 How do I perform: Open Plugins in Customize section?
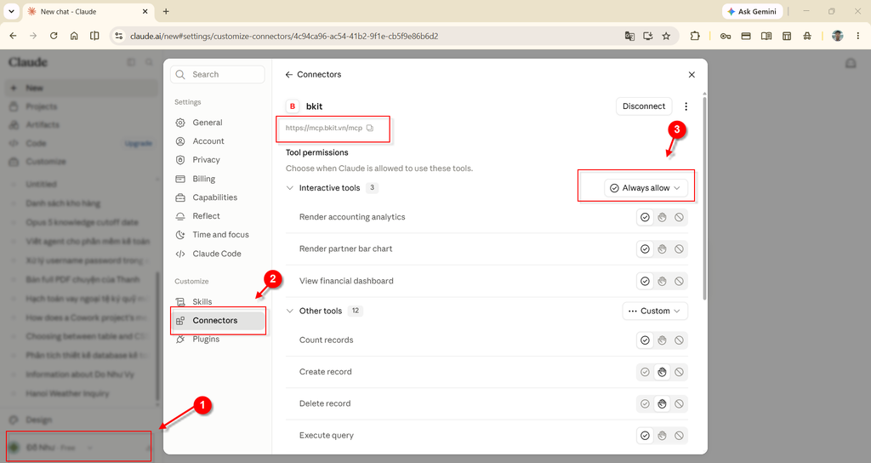(x=217, y=339)
